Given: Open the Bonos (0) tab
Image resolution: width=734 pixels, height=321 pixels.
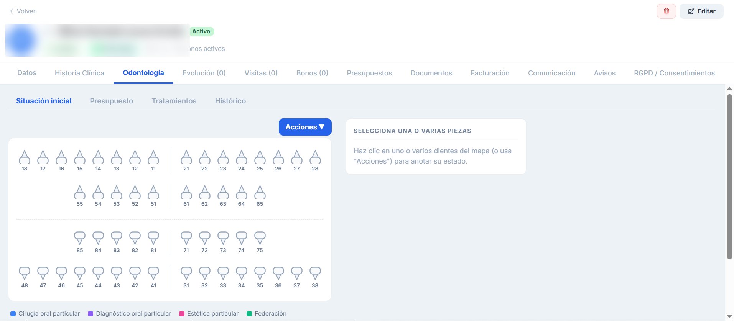Looking at the screenshot, I should [x=312, y=73].
